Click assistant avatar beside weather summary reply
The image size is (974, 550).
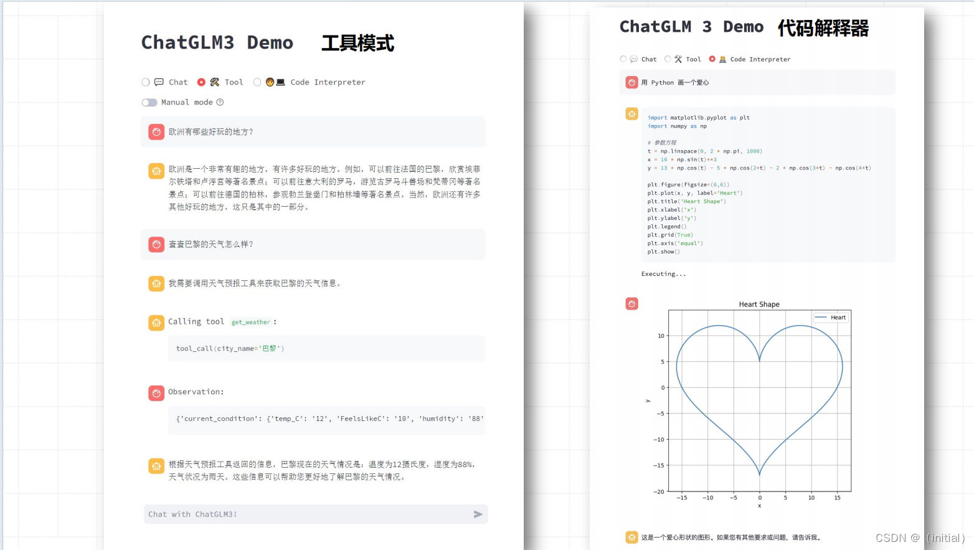pos(156,466)
